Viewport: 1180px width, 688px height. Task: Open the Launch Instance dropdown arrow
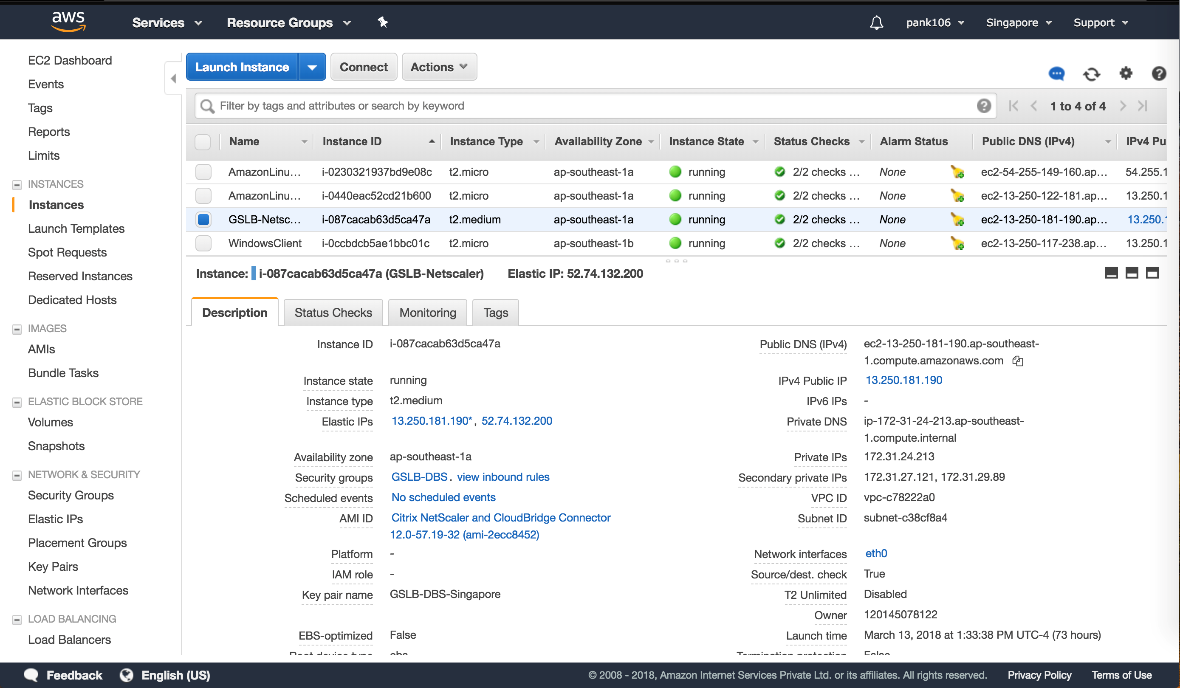click(312, 67)
